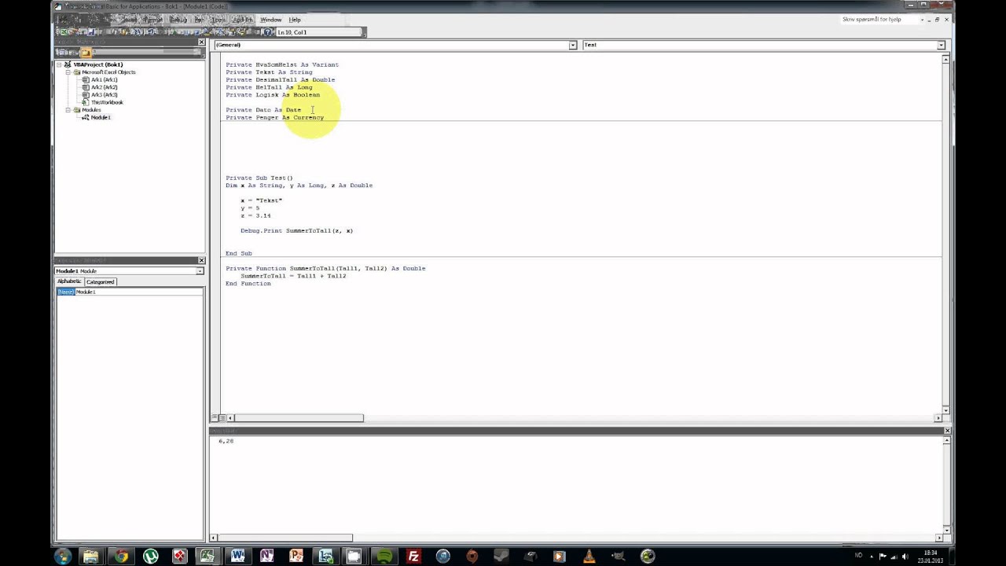
Task: Click the line Private Penger As Currency
Action: click(x=275, y=117)
